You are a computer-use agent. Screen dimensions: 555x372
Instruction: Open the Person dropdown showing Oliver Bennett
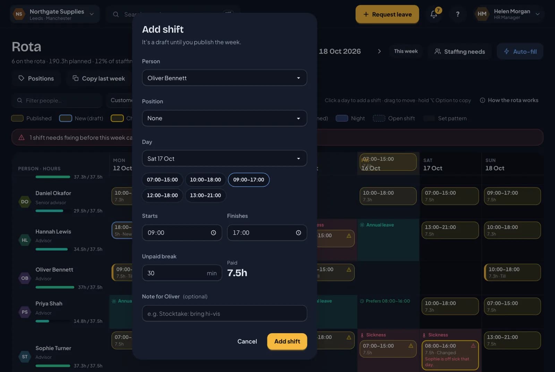(x=224, y=78)
